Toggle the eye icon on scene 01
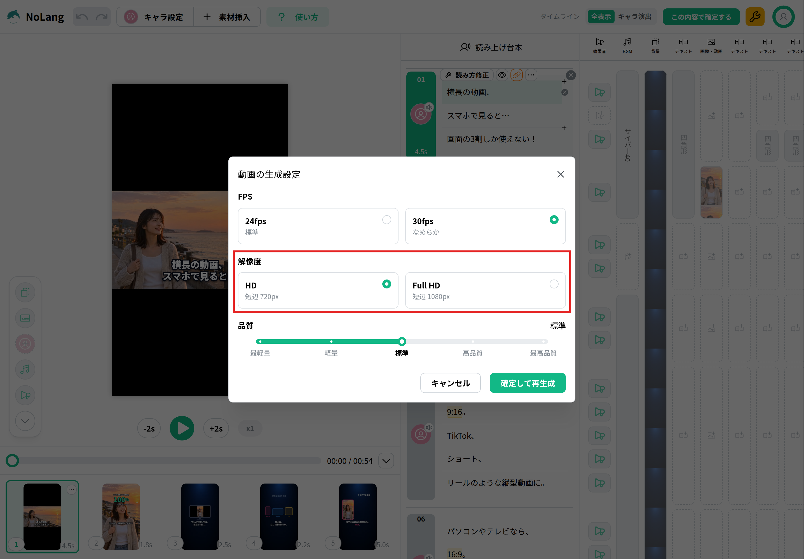 (502, 75)
